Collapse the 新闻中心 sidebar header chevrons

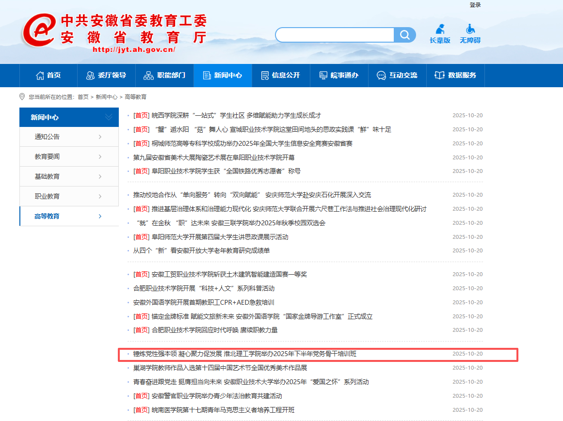[109, 117]
